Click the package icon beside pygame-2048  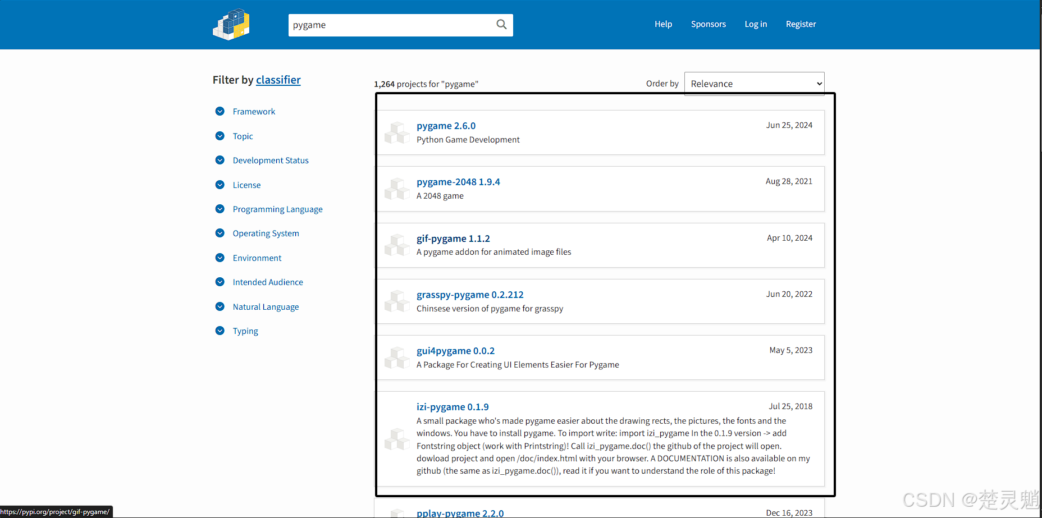397,189
